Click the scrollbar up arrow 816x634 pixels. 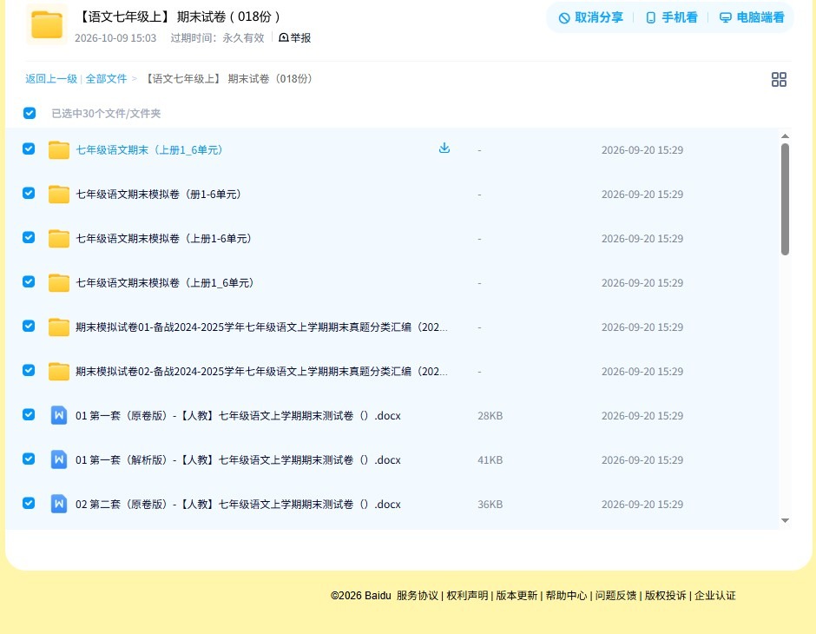click(786, 135)
